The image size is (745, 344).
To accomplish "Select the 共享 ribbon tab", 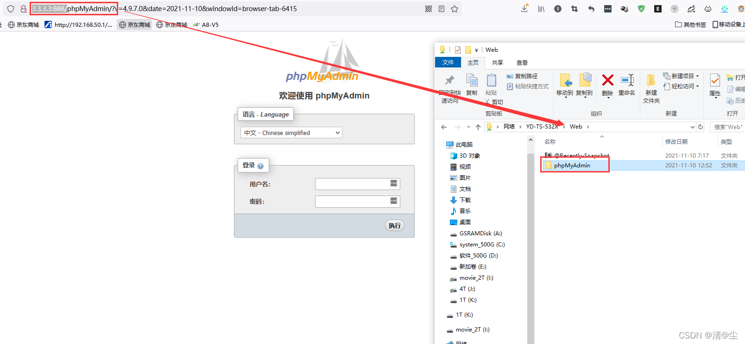I will click(x=498, y=63).
